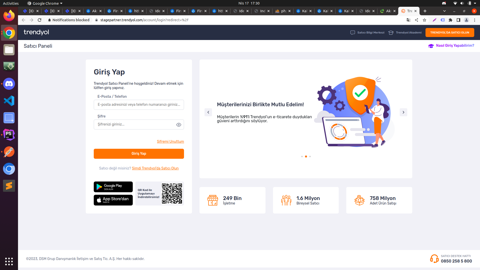Click the browser back arrow
Image resolution: width=480 pixels, height=270 pixels.
point(23,20)
